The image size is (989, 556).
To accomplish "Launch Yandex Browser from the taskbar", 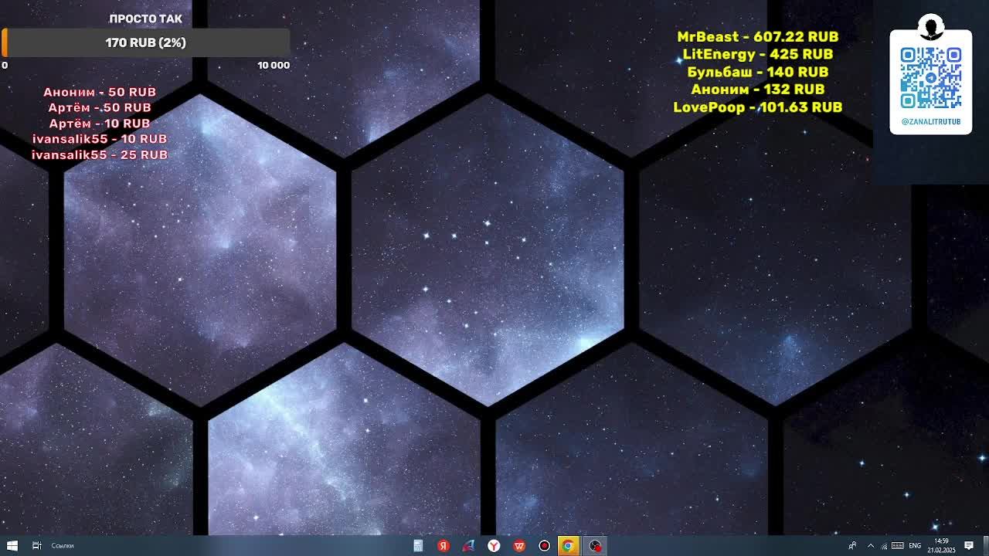I will tap(494, 545).
